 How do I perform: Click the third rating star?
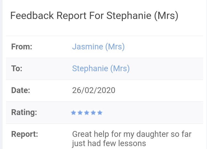(87, 113)
